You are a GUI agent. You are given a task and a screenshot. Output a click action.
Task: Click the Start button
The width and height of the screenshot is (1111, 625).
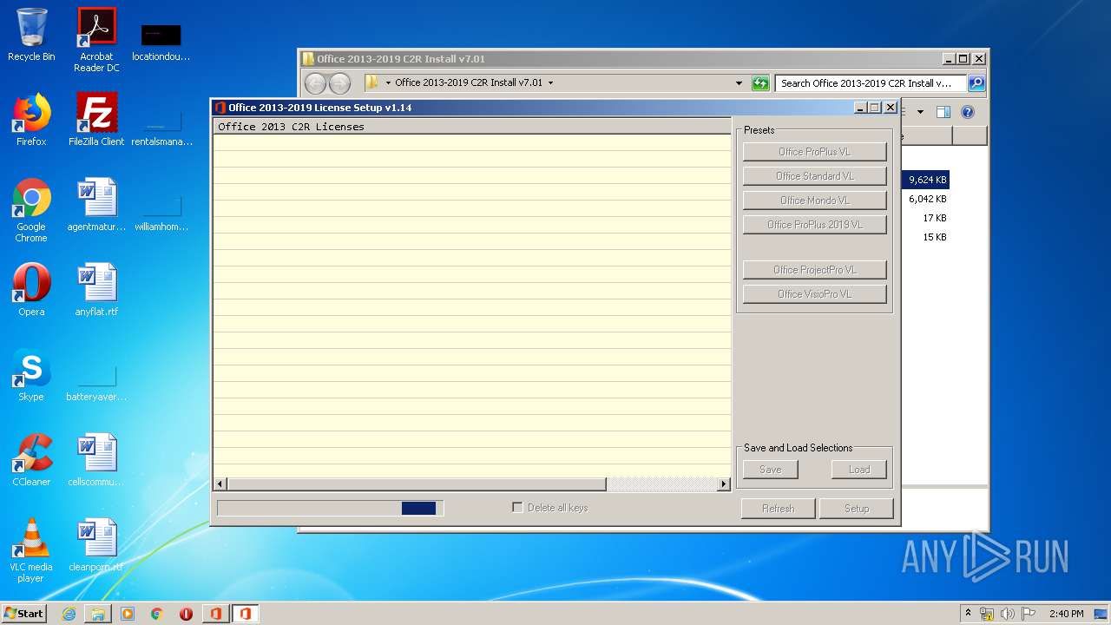click(x=24, y=614)
